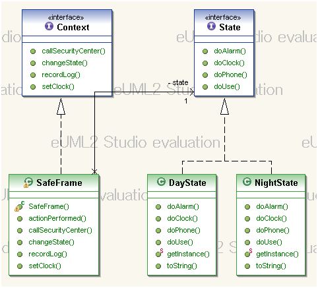Click the "- state" association label
This screenshot has height=288, width=318.
click(x=178, y=82)
